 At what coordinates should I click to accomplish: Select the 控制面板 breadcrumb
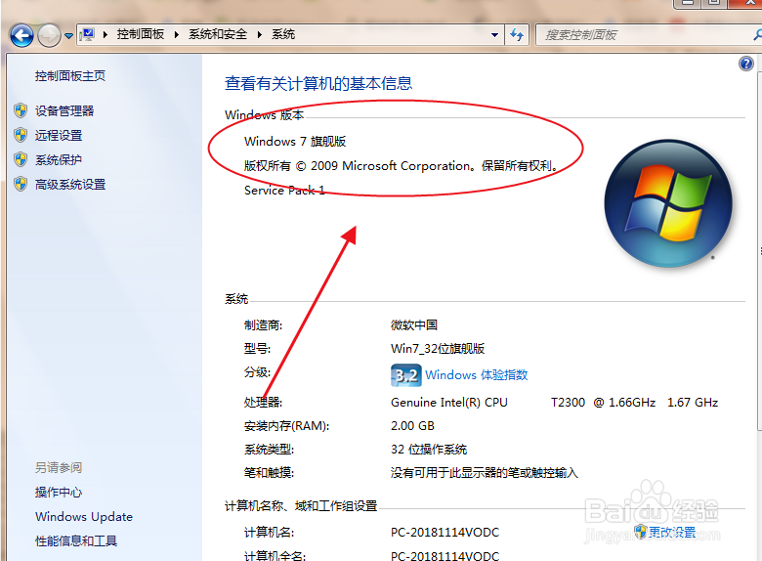point(141,34)
